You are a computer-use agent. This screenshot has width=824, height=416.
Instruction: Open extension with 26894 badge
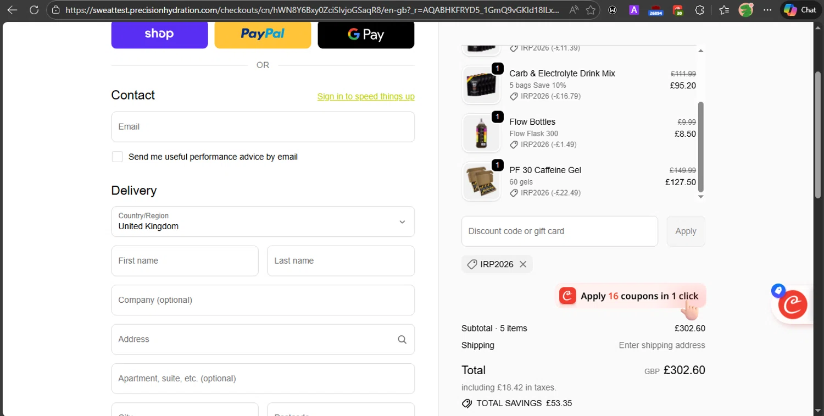[655, 10]
